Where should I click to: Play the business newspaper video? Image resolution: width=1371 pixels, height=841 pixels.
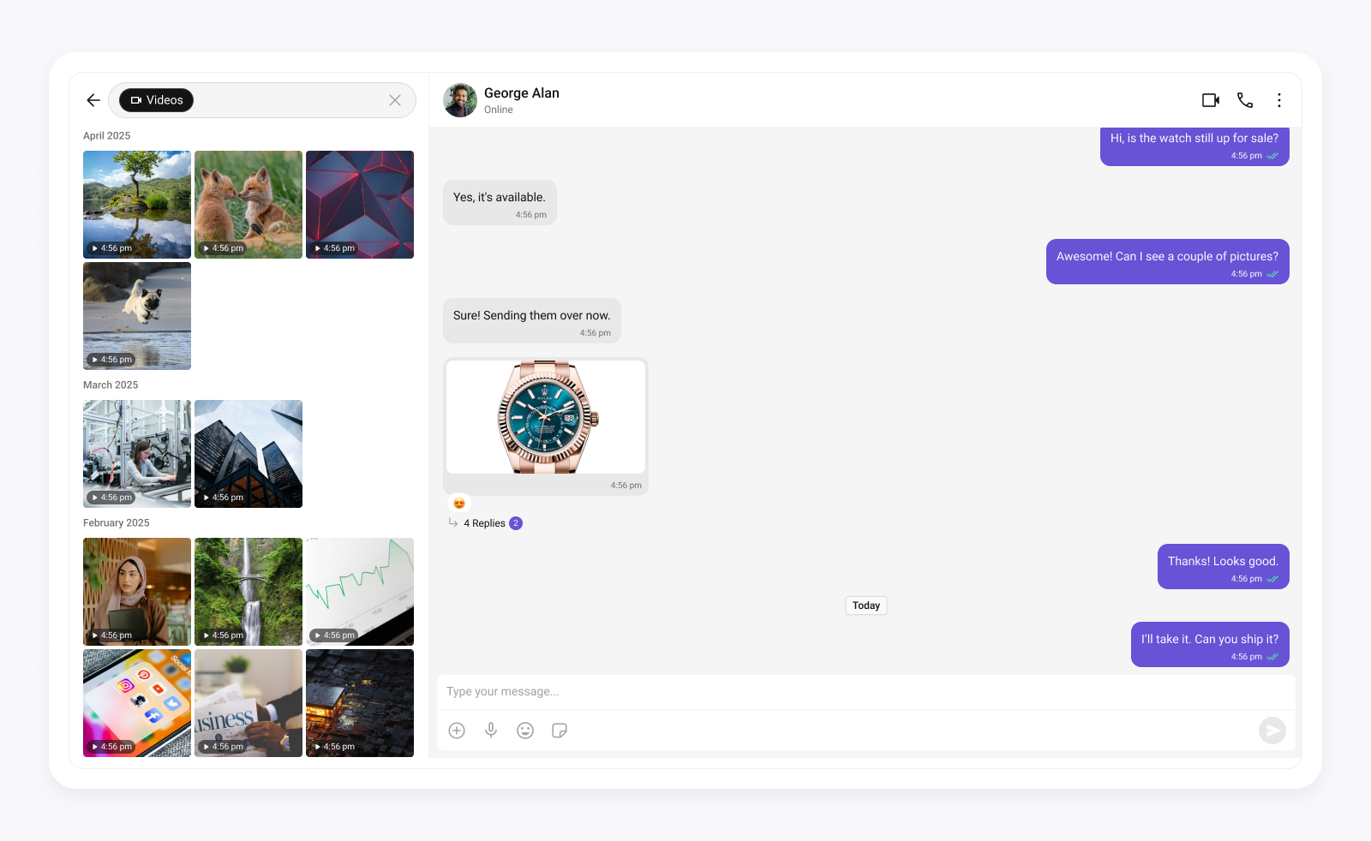pos(248,703)
